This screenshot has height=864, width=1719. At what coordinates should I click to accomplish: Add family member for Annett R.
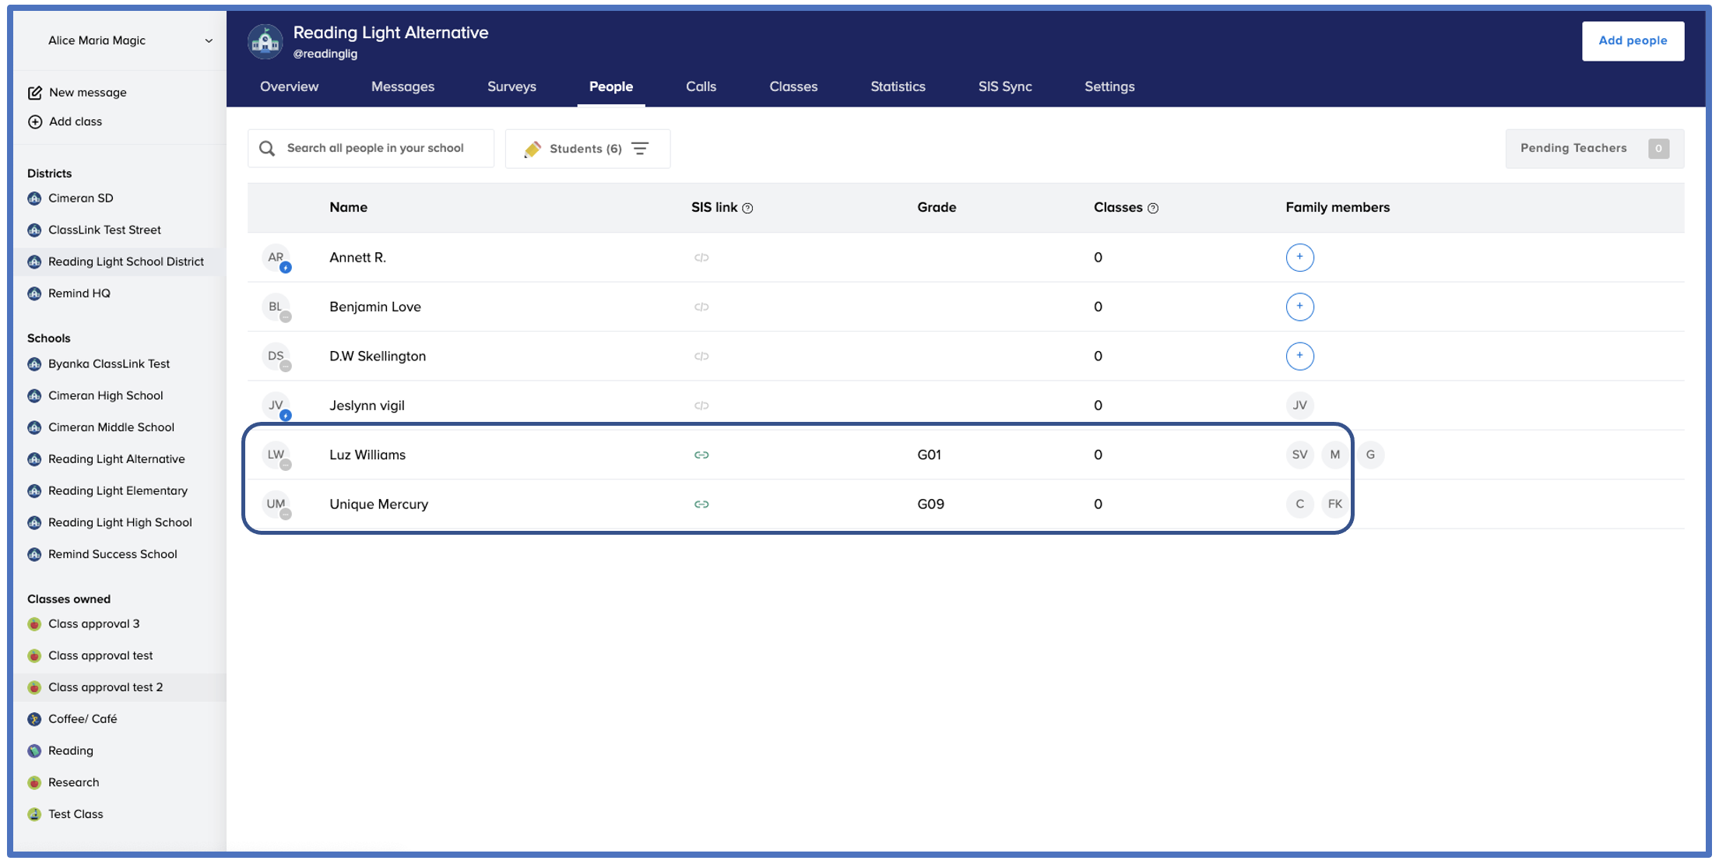point(1299,258)
